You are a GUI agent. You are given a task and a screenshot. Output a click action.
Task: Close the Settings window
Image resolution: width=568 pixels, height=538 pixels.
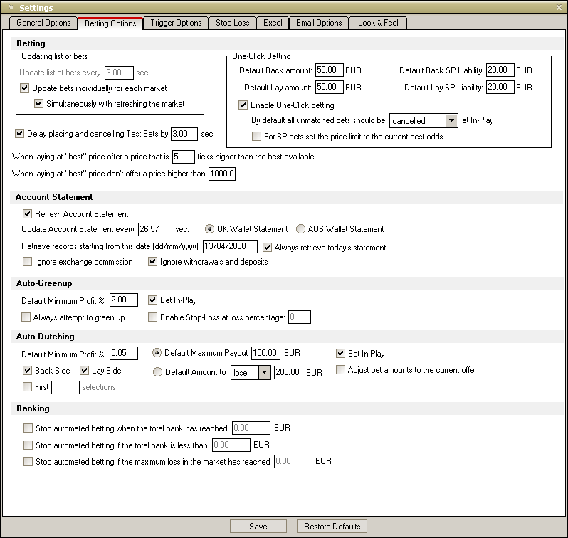point(559,7)
